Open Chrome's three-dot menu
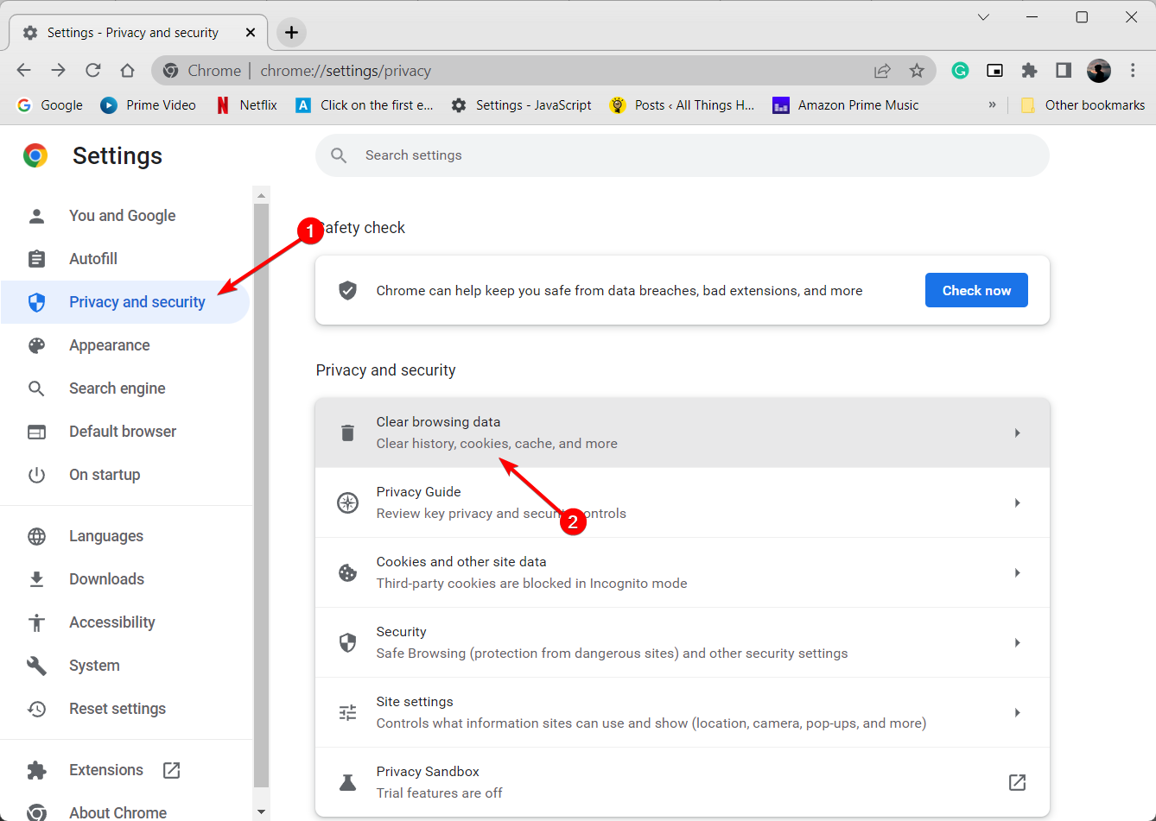The height and width of the screenshot is (821, 1156). point(1133,71)
